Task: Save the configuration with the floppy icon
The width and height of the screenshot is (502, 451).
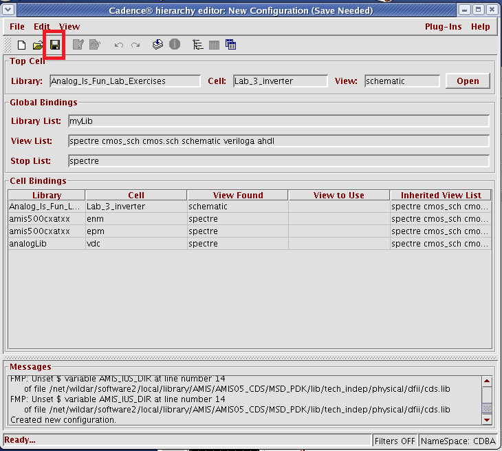Action: (55, 45)
